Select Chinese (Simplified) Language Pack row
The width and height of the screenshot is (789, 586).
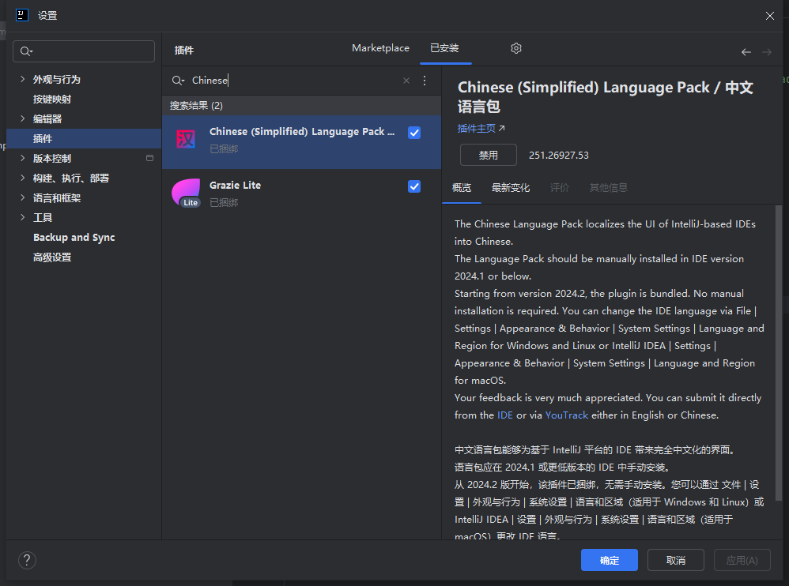tap(301, 141)
